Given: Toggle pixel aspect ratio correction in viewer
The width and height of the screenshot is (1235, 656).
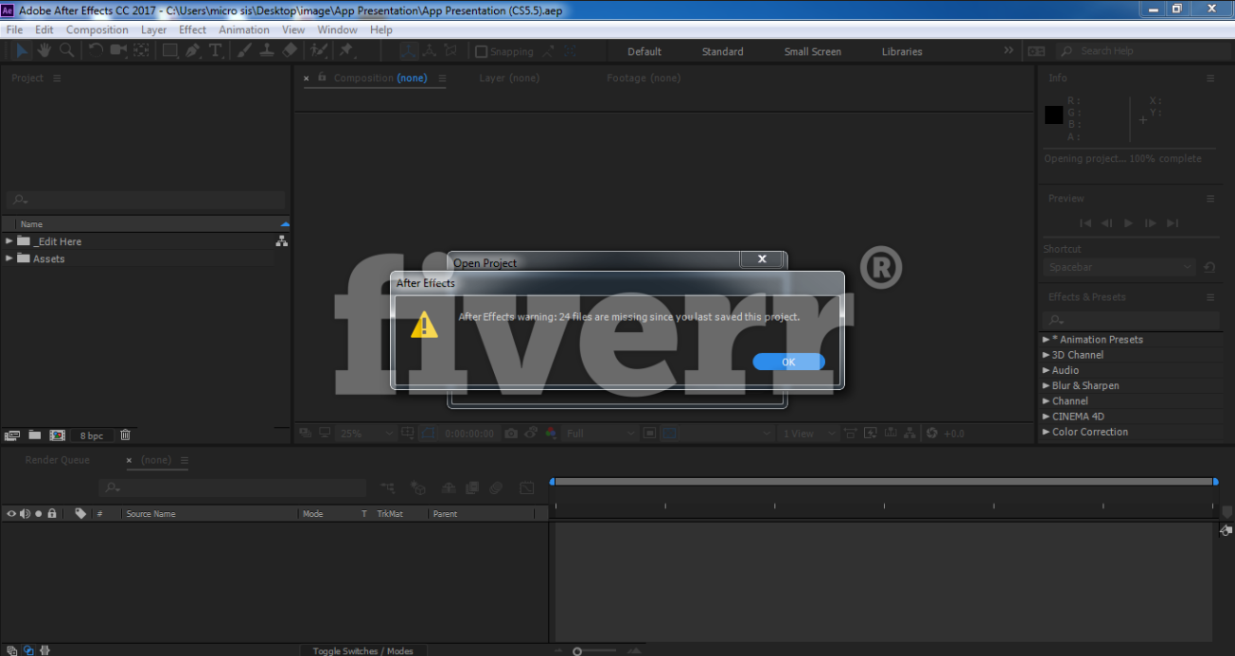Looking at the screenshot, I should pos(849,433).
